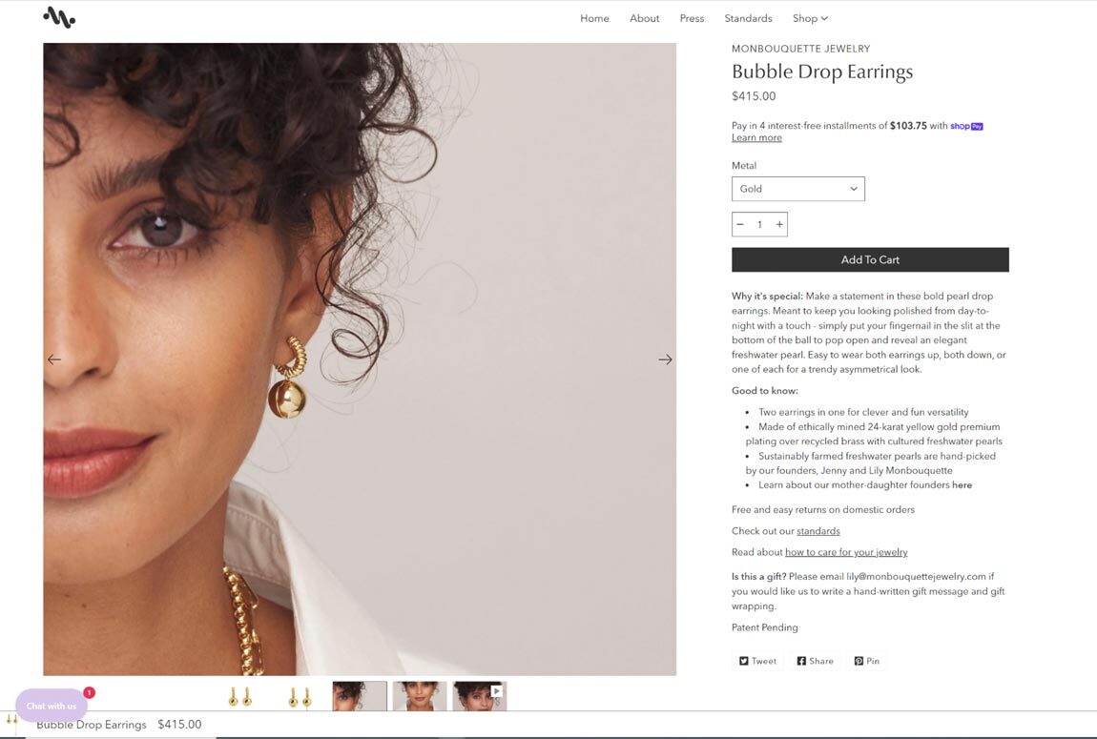This screenshot has width=1097, height=739.
Task: Expand the Shop menu
Action: [x=810, y=18]
